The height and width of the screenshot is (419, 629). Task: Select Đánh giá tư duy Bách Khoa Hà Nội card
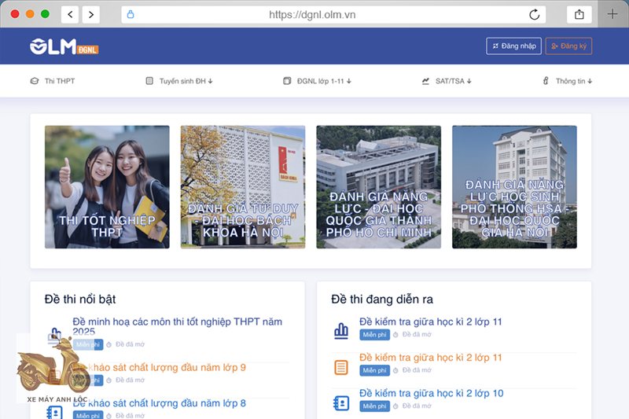(x=243, y=187)
